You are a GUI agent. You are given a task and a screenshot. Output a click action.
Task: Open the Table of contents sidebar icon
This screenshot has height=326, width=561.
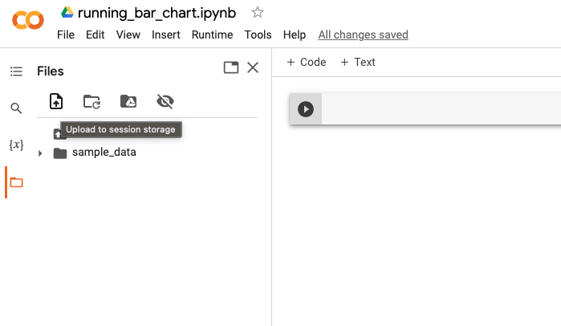coord(16,71)
